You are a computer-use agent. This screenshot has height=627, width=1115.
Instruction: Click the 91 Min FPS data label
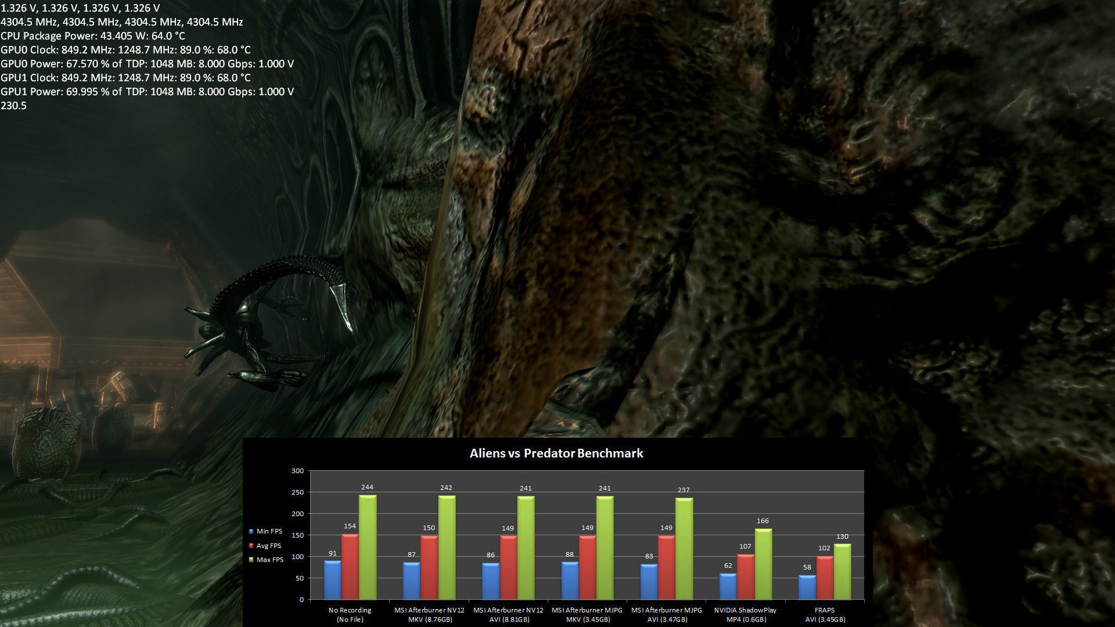333,553
